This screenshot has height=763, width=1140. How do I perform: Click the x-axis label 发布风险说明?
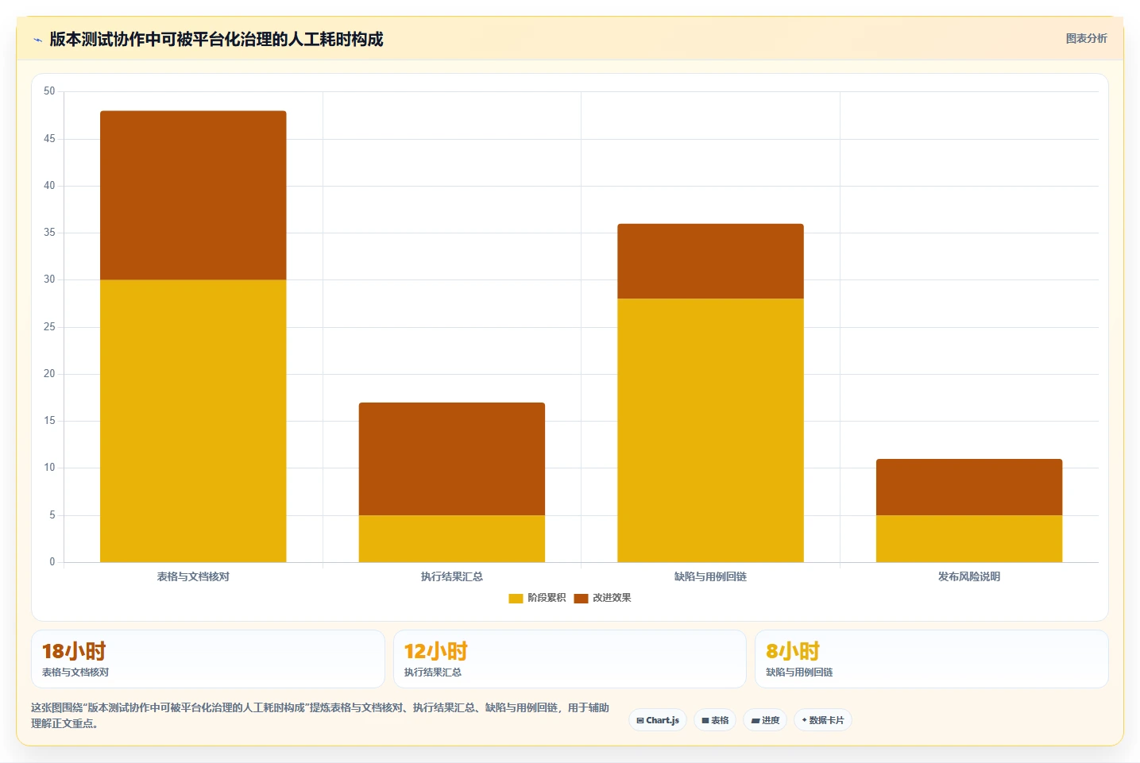[969, 576]
